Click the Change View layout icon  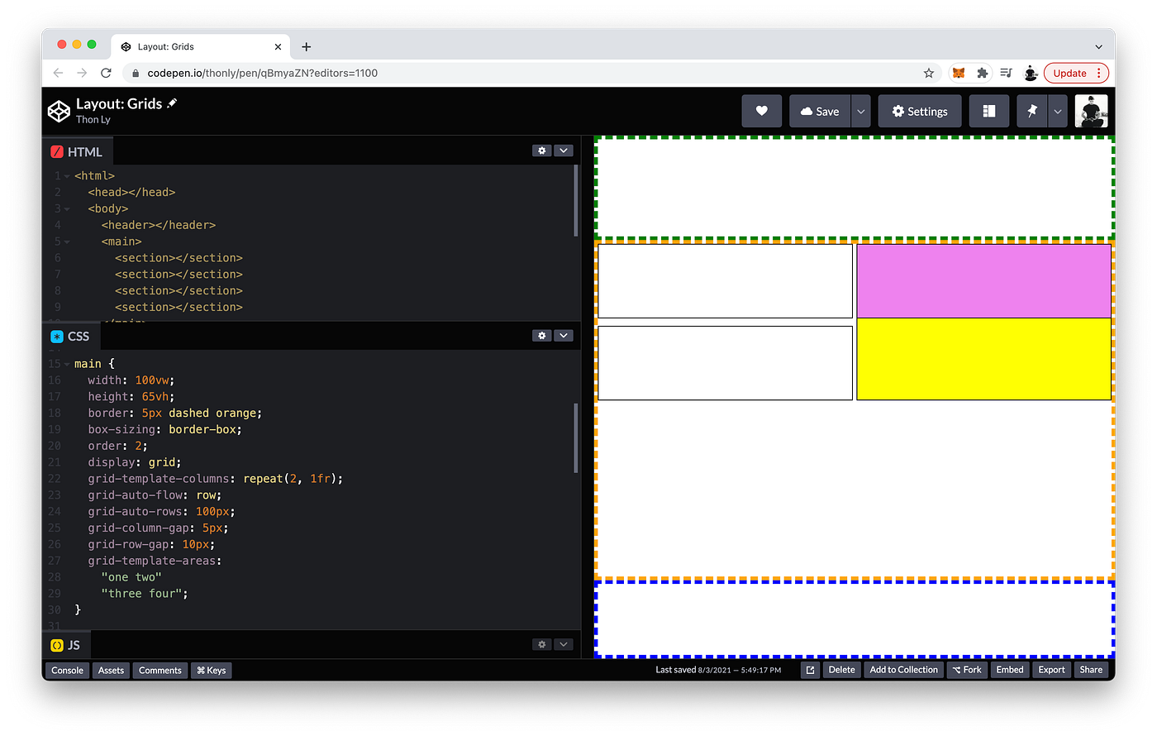(x=989, y=110)
